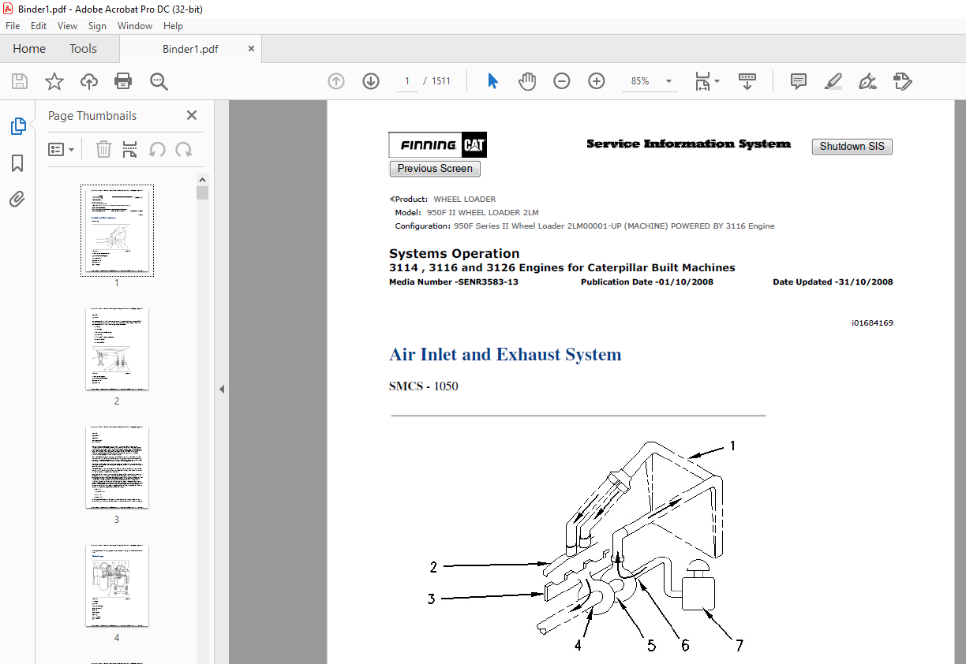Click the Save file icon
Screen dimensions: 966x664
coord(20,81)
